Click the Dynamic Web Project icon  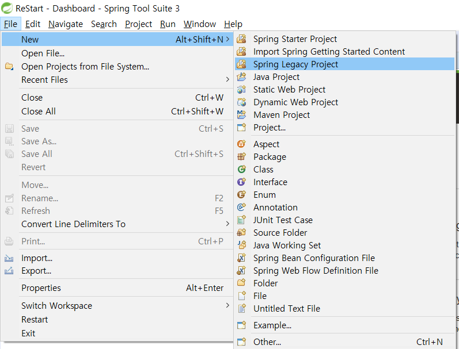click(x=241, y=102)
